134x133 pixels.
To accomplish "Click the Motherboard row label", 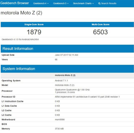I will coord(8,120).
